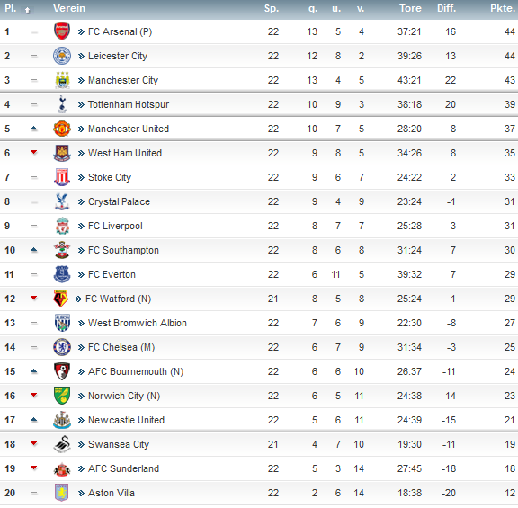The image size is (518, 508).
Task: Click the Tottenham Hotspur cockerel crest
Action: (x=62, y=104)
